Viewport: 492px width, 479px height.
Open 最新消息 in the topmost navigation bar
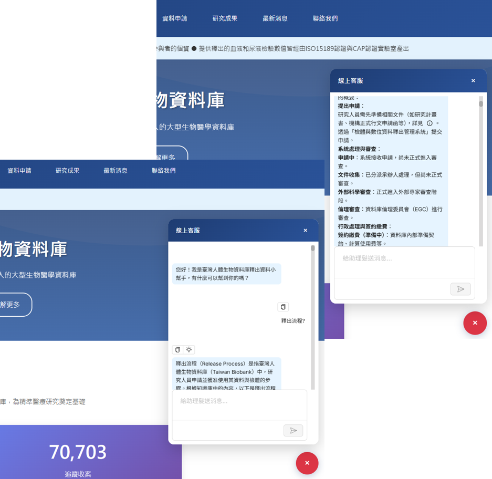coord(275,18)
